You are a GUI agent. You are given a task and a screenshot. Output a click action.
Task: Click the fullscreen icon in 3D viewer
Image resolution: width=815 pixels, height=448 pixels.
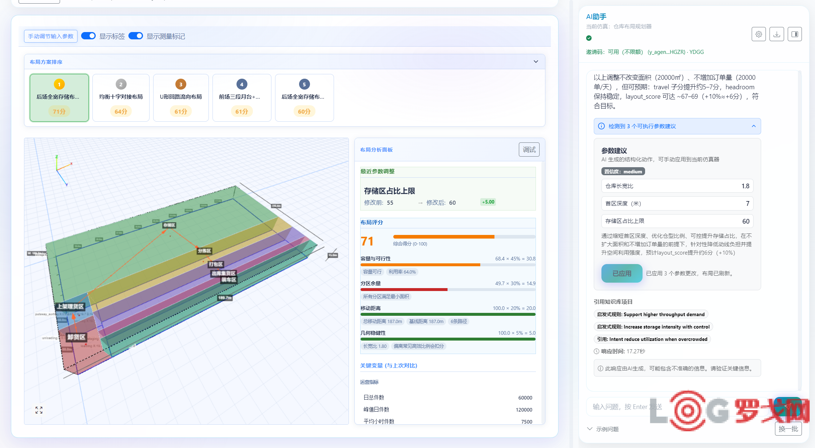39,410
